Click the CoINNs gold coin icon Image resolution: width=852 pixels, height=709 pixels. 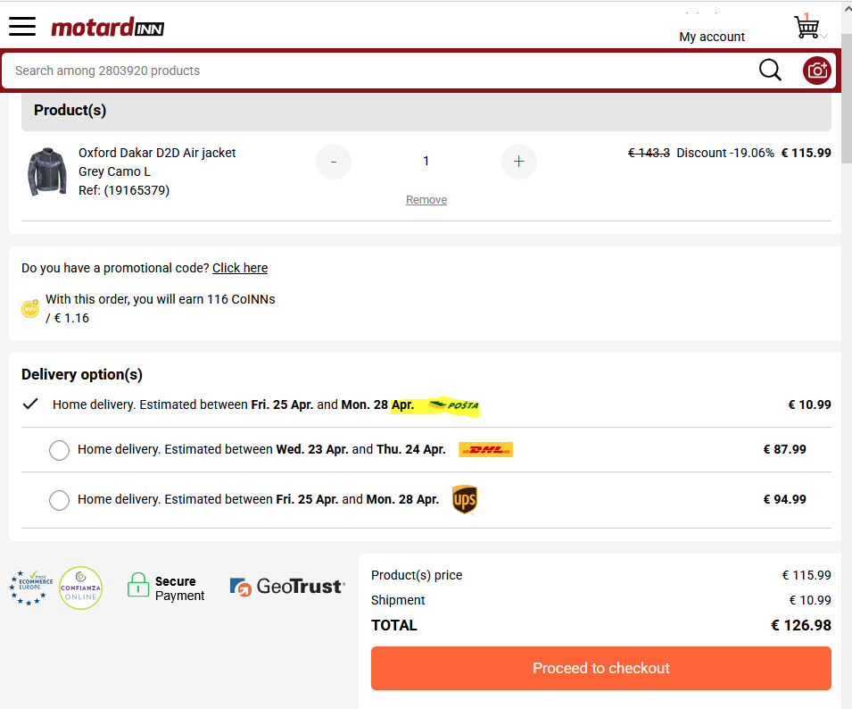(x=30, y=309)
